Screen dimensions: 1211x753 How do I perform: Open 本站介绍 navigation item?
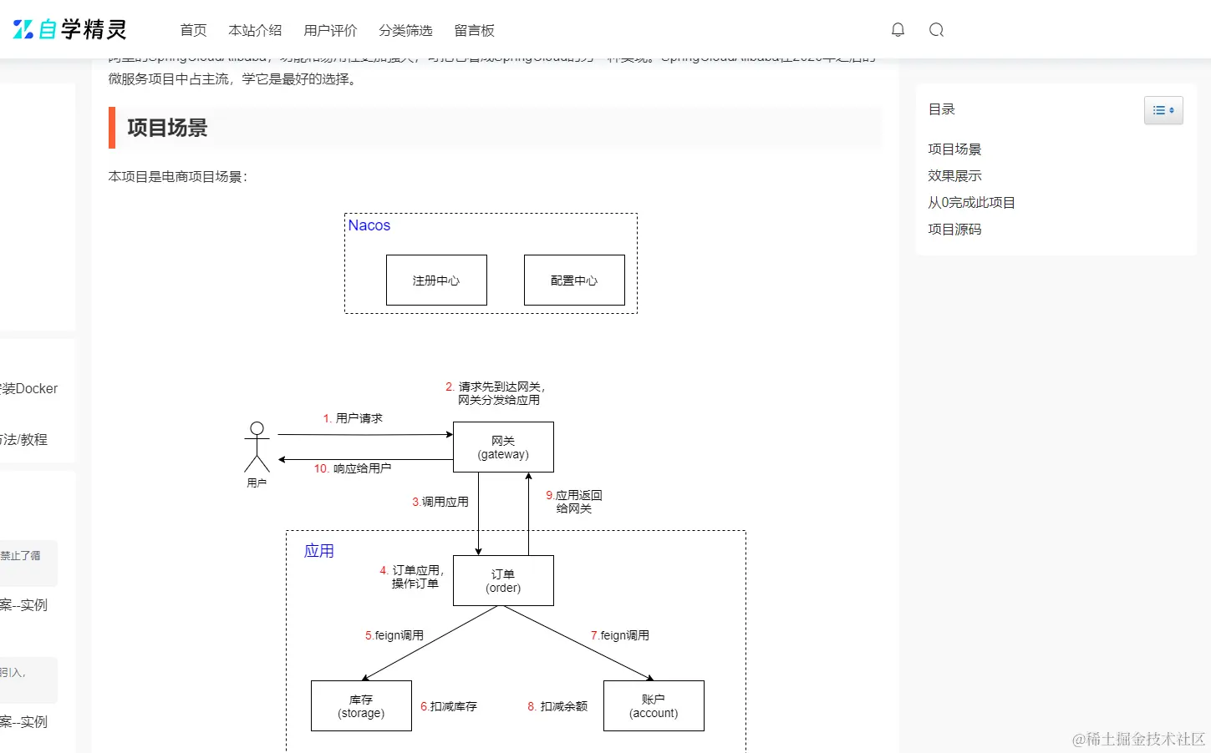255,30
